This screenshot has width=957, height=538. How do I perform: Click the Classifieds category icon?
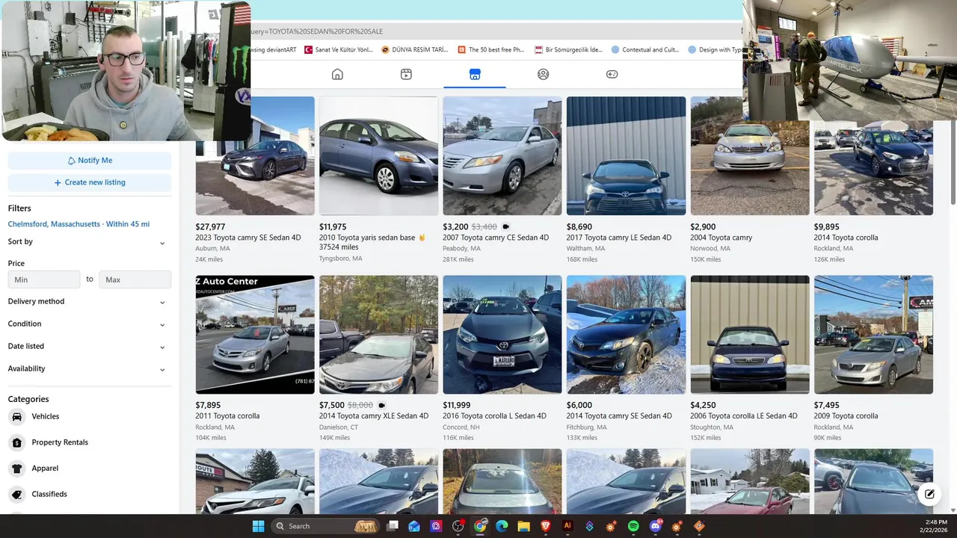coord(16,494)
